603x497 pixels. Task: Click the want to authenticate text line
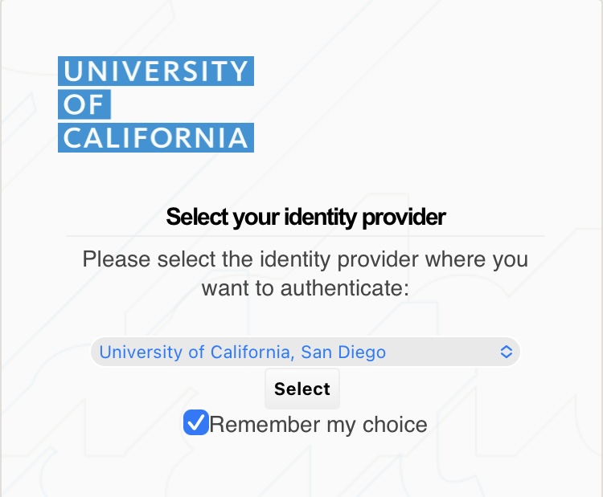(306, 288)
